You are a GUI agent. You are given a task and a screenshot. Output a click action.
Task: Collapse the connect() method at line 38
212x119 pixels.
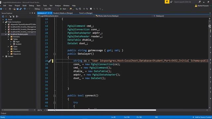tap(55, 96)
